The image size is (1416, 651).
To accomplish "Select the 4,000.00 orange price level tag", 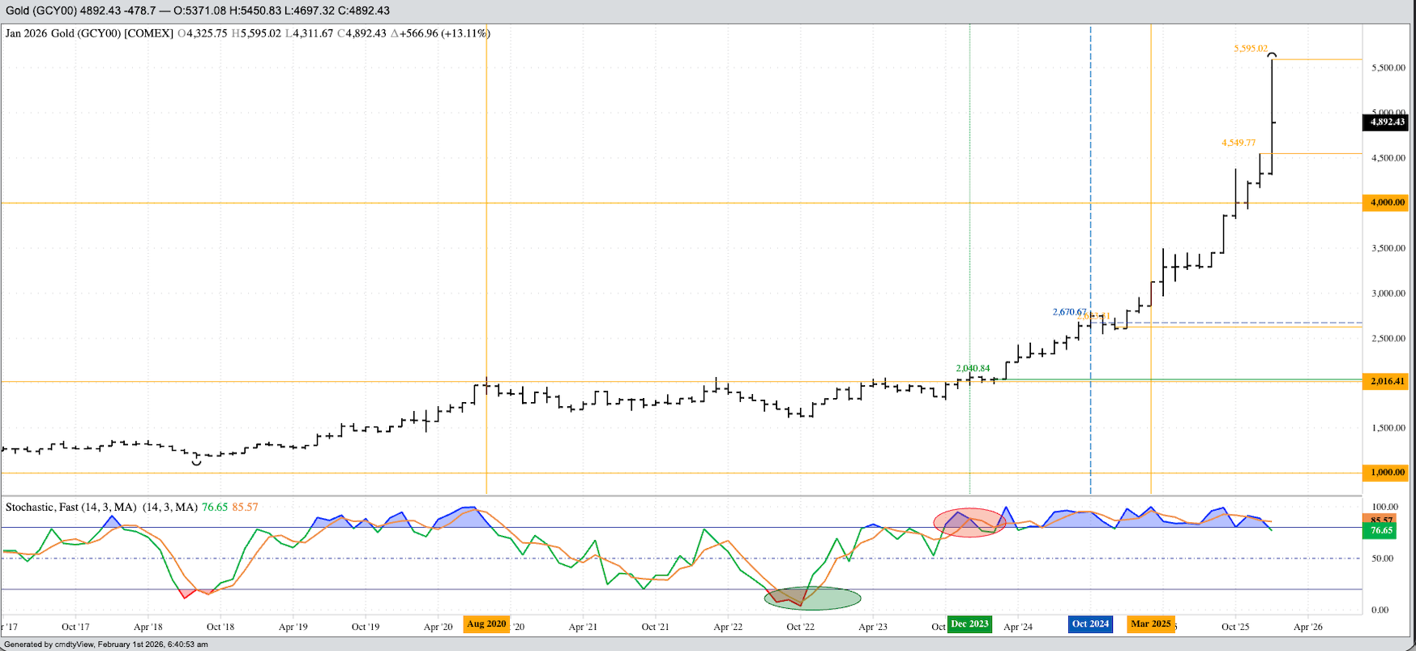I will 1387,203.
